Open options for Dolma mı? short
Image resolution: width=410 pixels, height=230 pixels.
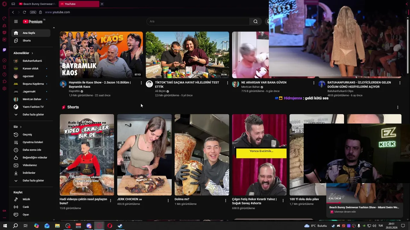[225, 201]
